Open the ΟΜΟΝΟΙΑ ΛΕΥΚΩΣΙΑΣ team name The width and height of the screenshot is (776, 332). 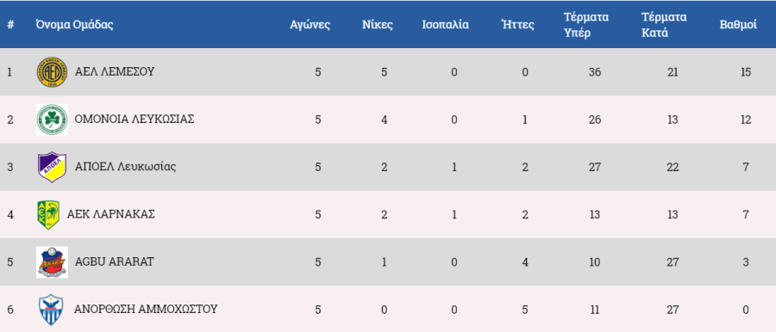(135, 119)
